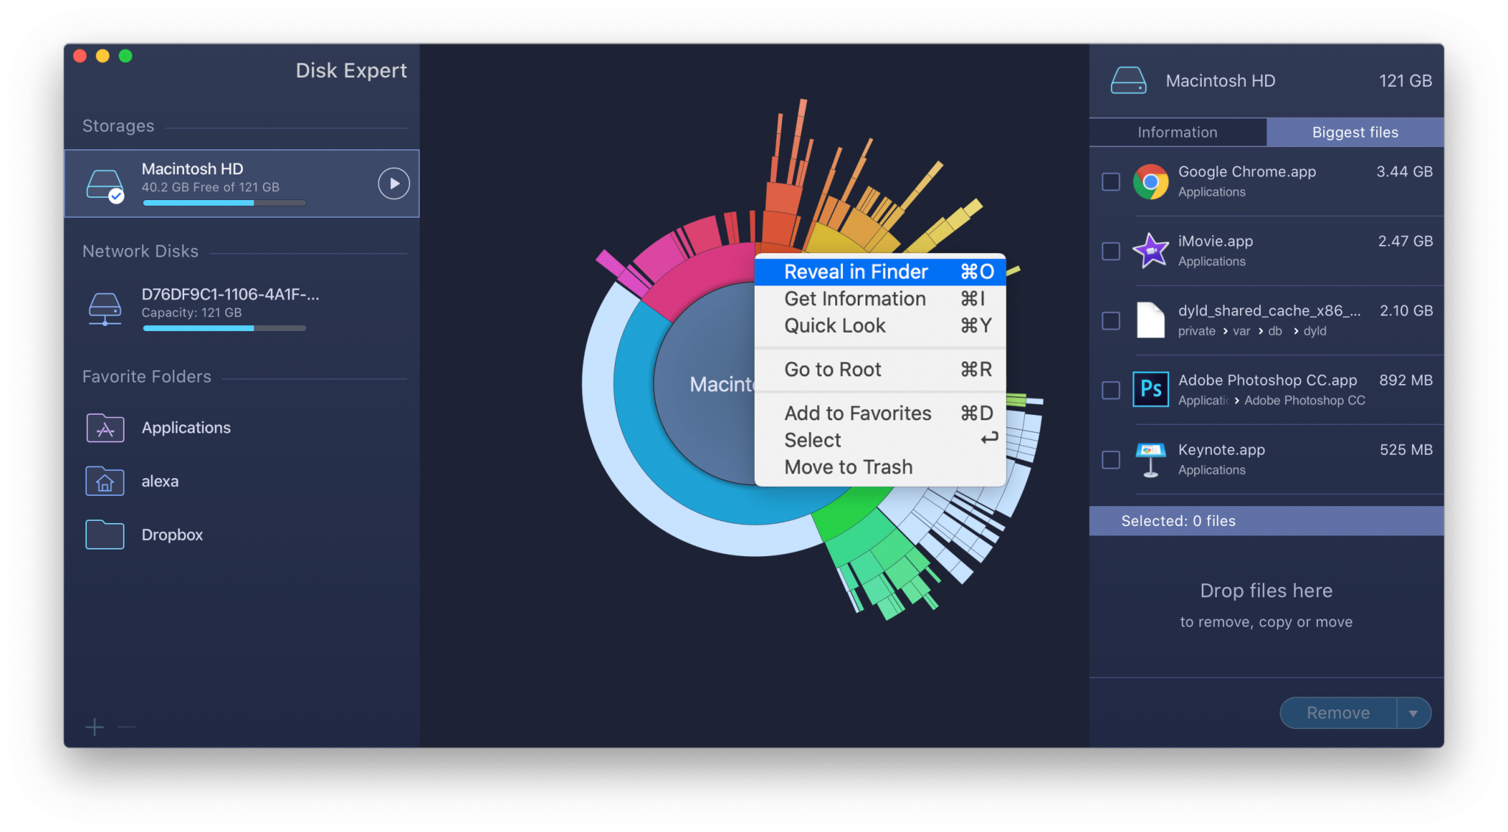Click the minus icon to remove a folder

127,728
